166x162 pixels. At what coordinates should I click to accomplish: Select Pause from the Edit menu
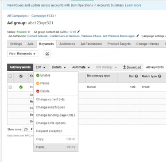point(43,83)
